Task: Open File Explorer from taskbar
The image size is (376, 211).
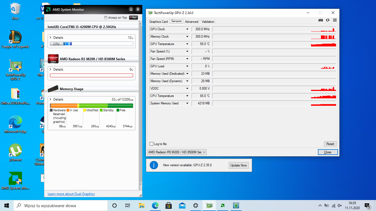Action: click(x=141, y=206)
